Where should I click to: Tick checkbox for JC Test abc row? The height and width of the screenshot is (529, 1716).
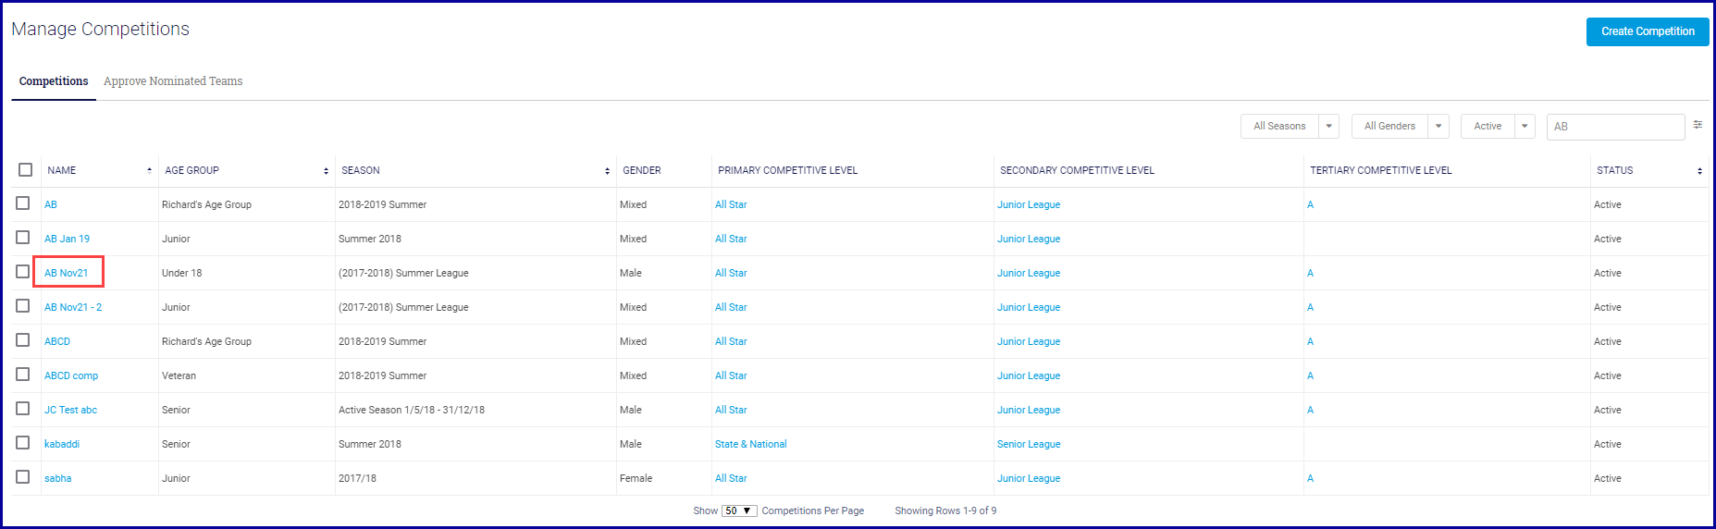(23, 409)
